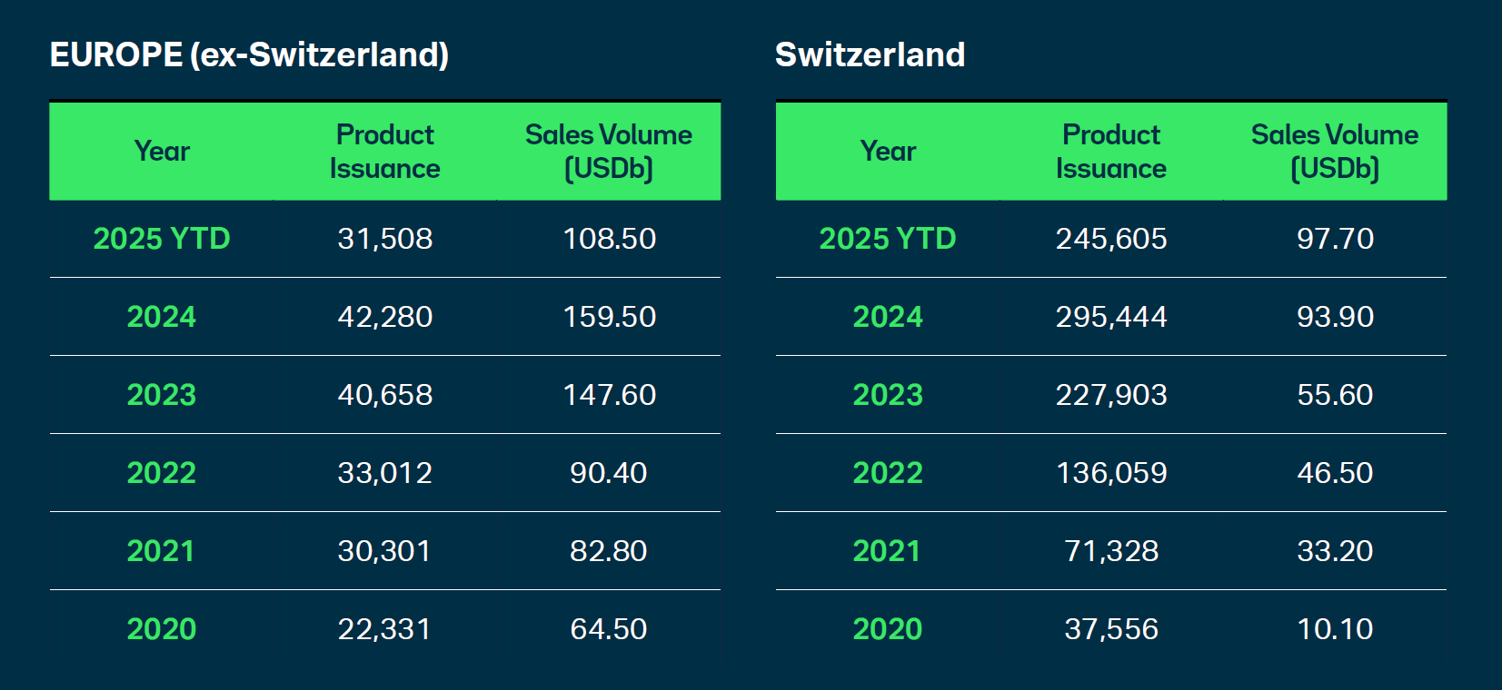This screenshot has height=690, width=1502.
Task: Select the Year header in Europe table
Action: point(162,151)
